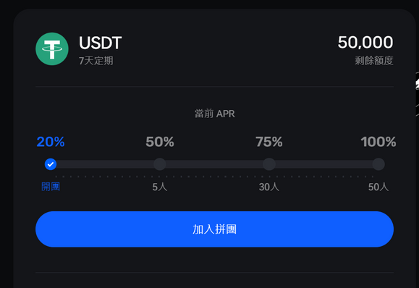Select the 75% APR milestone dot
The height and width of the screenshot is (288, 419).
click(x=269, y=164)
